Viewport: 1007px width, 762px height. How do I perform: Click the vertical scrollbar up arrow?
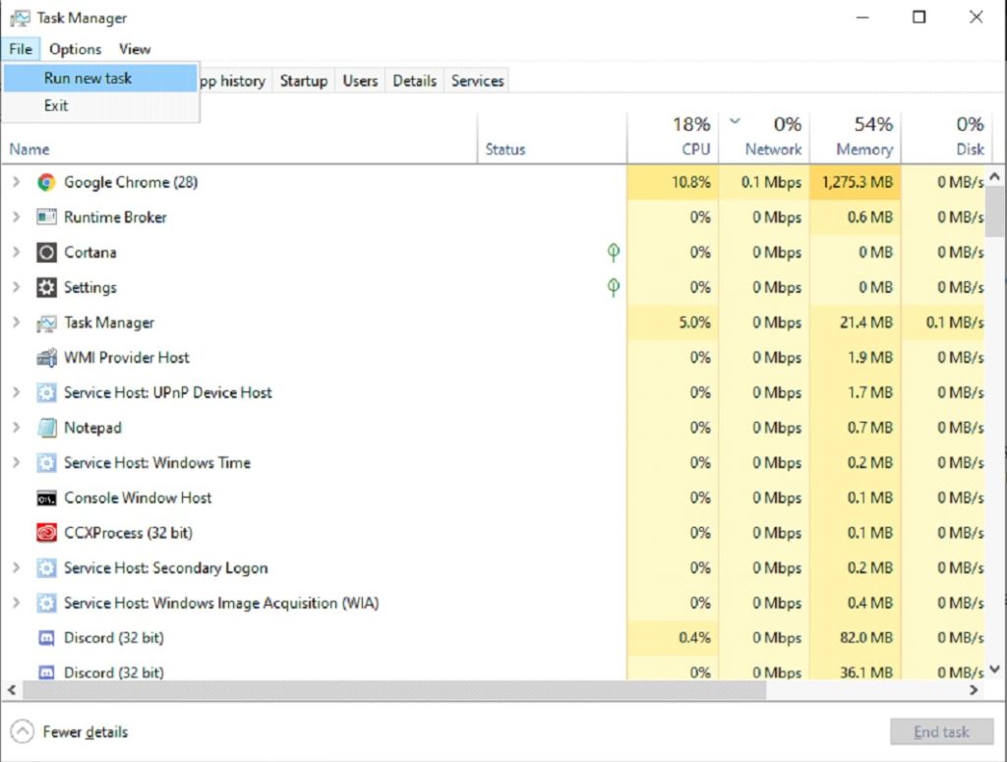(995, 175)
